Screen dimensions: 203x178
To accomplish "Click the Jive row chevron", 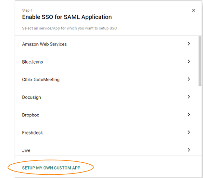I will 189,150.
